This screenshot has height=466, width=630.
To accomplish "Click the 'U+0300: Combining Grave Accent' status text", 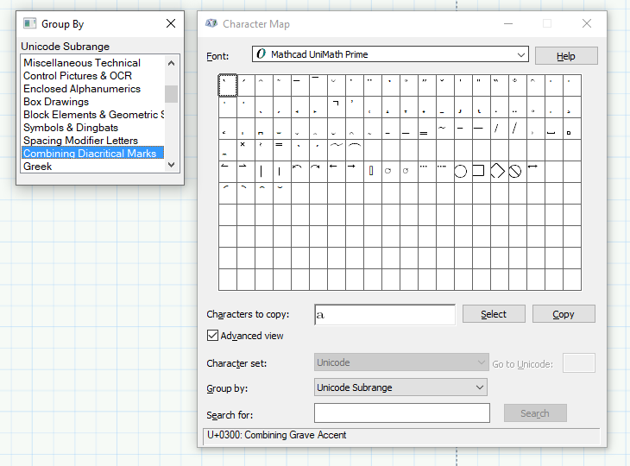I will click(276, 435).
